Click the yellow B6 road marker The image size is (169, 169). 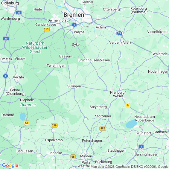click(128, 105)
